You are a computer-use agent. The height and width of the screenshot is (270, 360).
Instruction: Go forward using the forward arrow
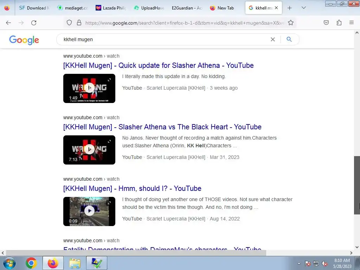pos(21,23)
